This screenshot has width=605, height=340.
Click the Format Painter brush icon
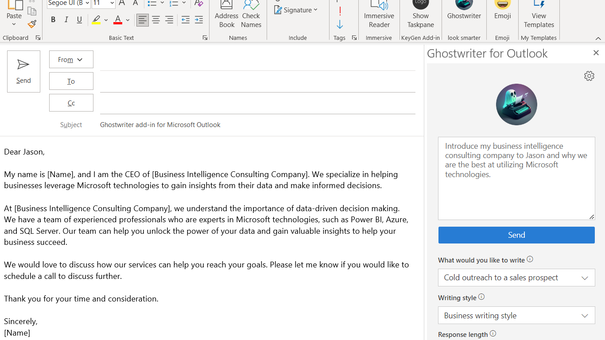pos(32,24)
